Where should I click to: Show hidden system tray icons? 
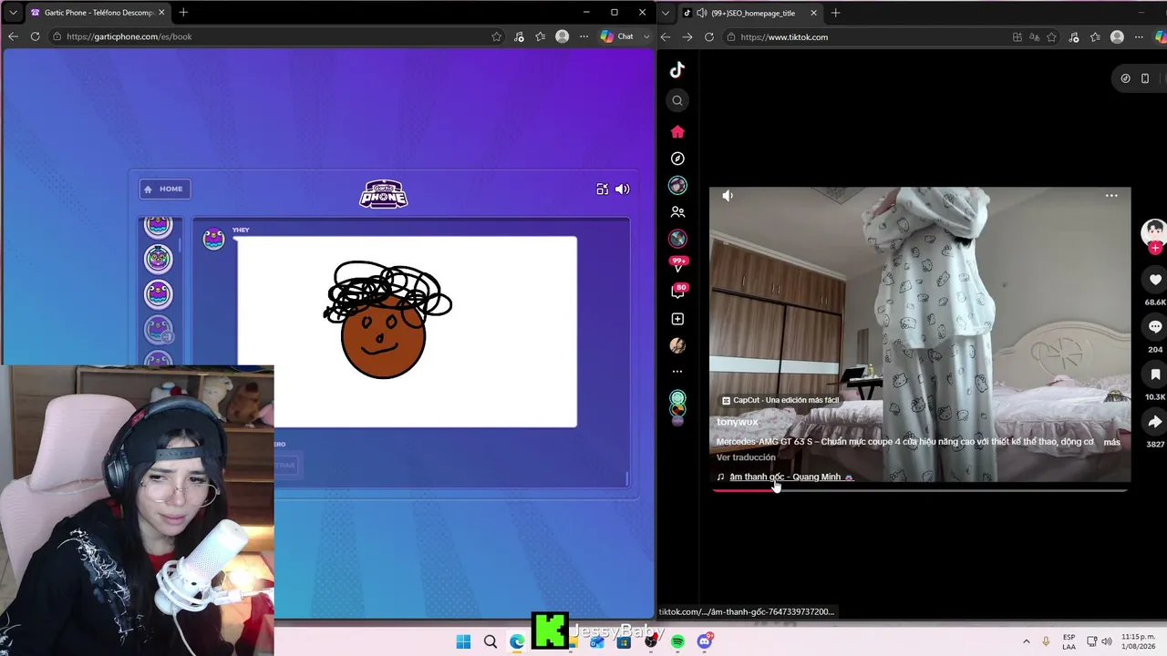point(1026,641)
